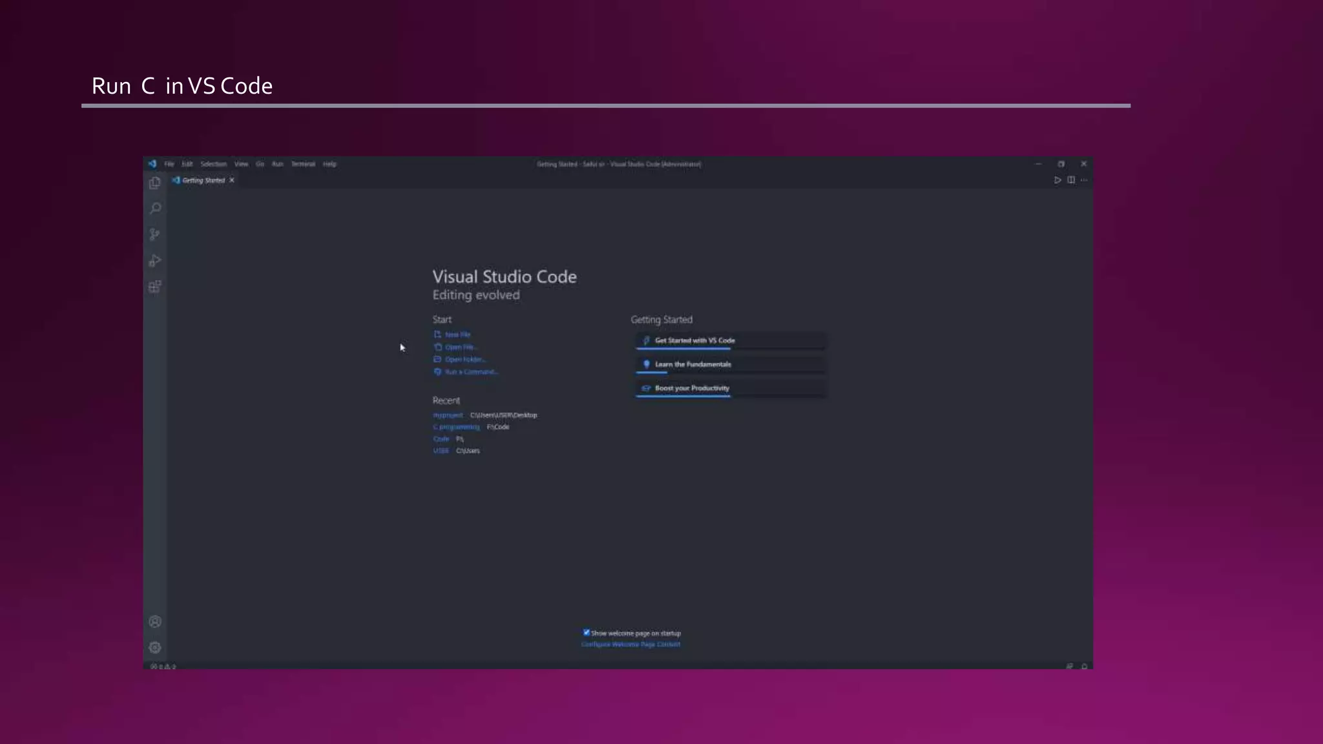Viewport: 1323px width, 744px height.
Task: Open the Help menu
Action: tap(330, 164)
